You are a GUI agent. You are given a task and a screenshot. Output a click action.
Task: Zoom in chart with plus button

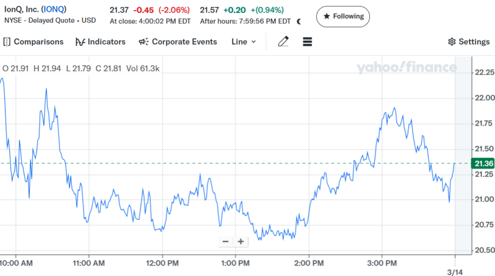click(241, 241)
